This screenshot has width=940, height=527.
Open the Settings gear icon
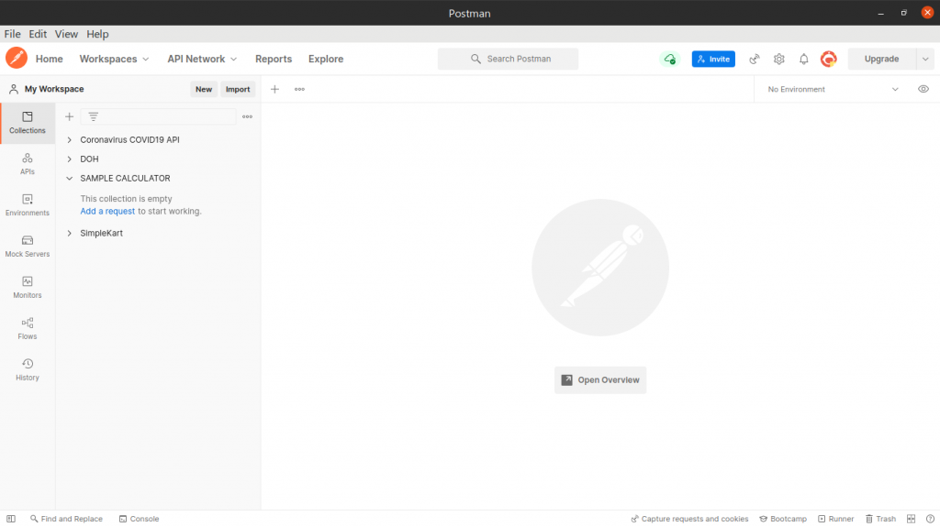click(x=778, y=59)
